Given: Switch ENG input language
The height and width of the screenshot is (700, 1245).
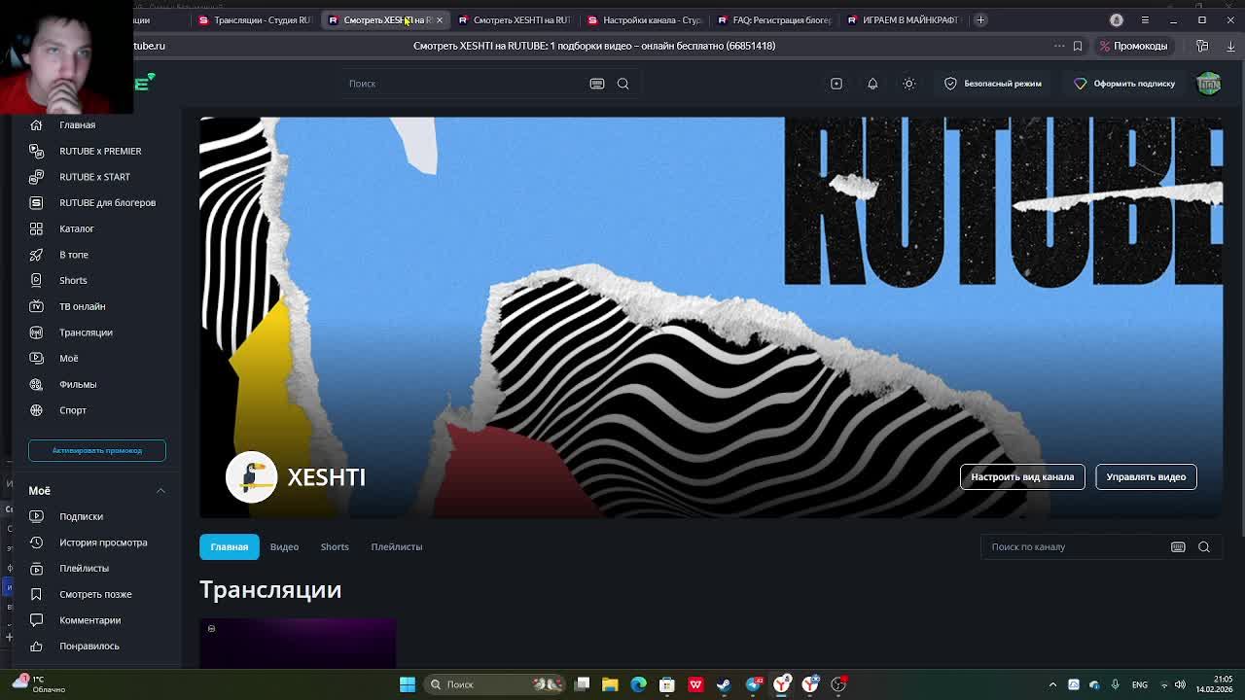Looking at the screenshot, I should (1140, 684).
